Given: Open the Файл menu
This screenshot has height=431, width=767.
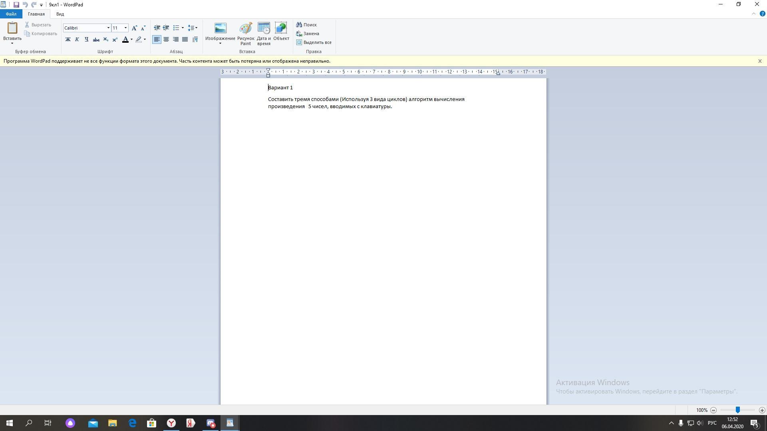Looking at the screenshot, I should 11,14.
